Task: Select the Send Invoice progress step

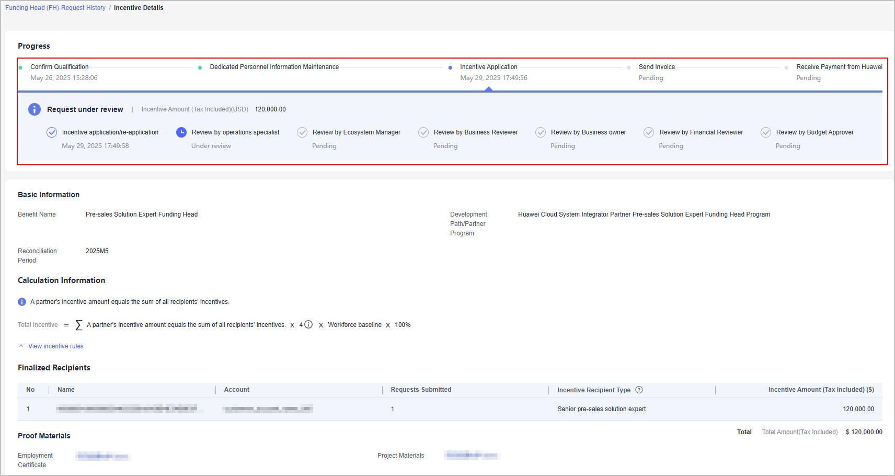Action: coord(657,67)
